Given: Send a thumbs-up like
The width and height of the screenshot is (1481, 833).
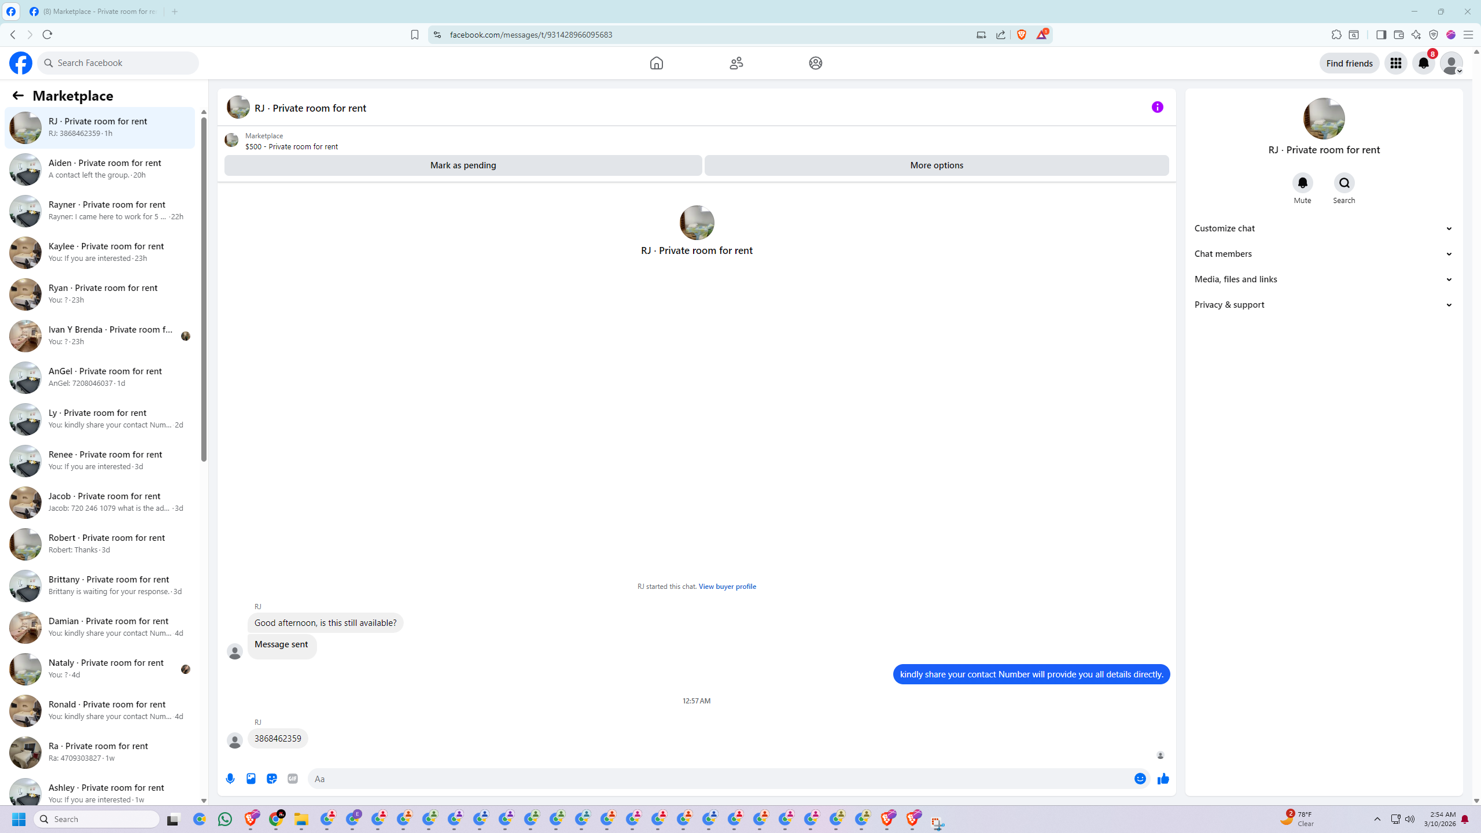Looking at the screenshot, I should pyautogui.click(x=1163, y=779).
